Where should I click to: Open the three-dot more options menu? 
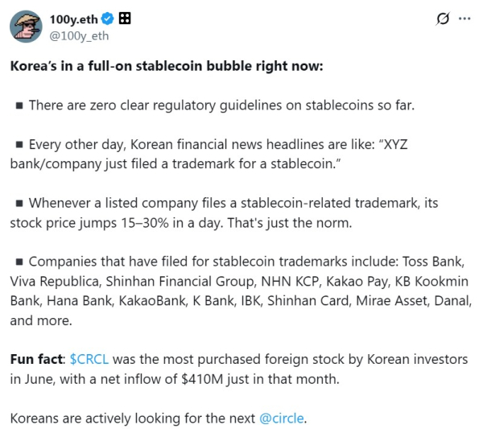point(464,19)
